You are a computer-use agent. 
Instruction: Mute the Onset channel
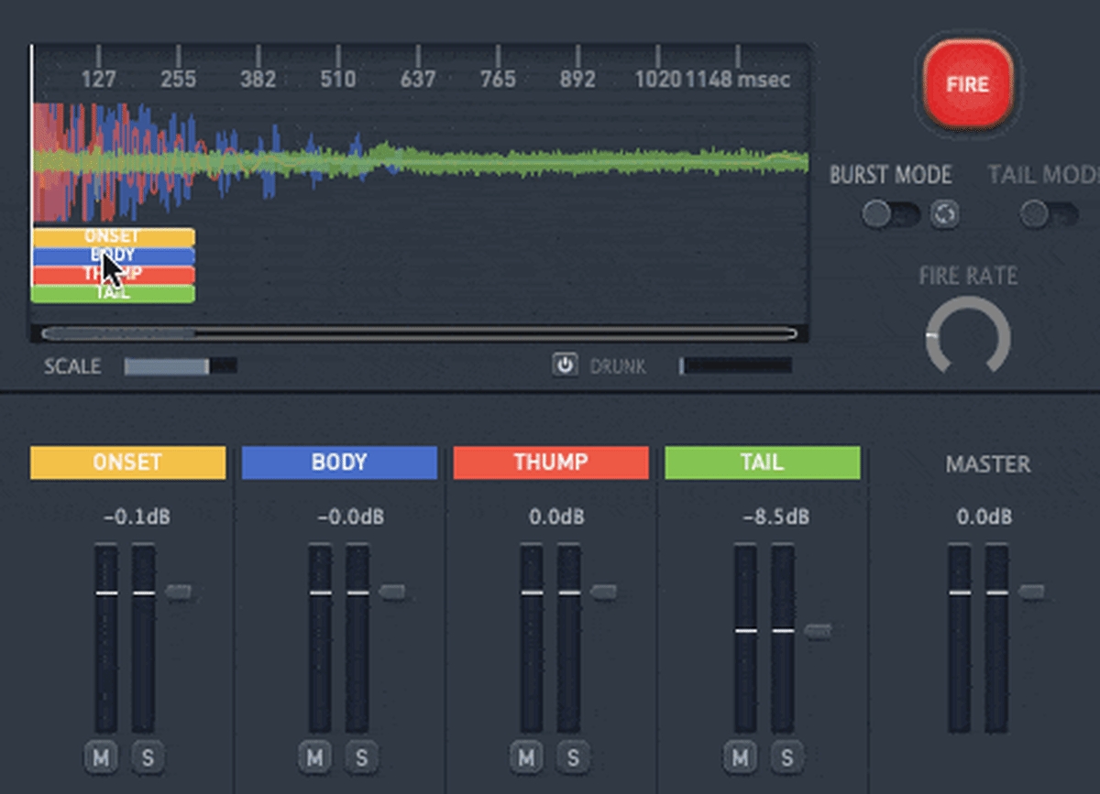point(102,757)
